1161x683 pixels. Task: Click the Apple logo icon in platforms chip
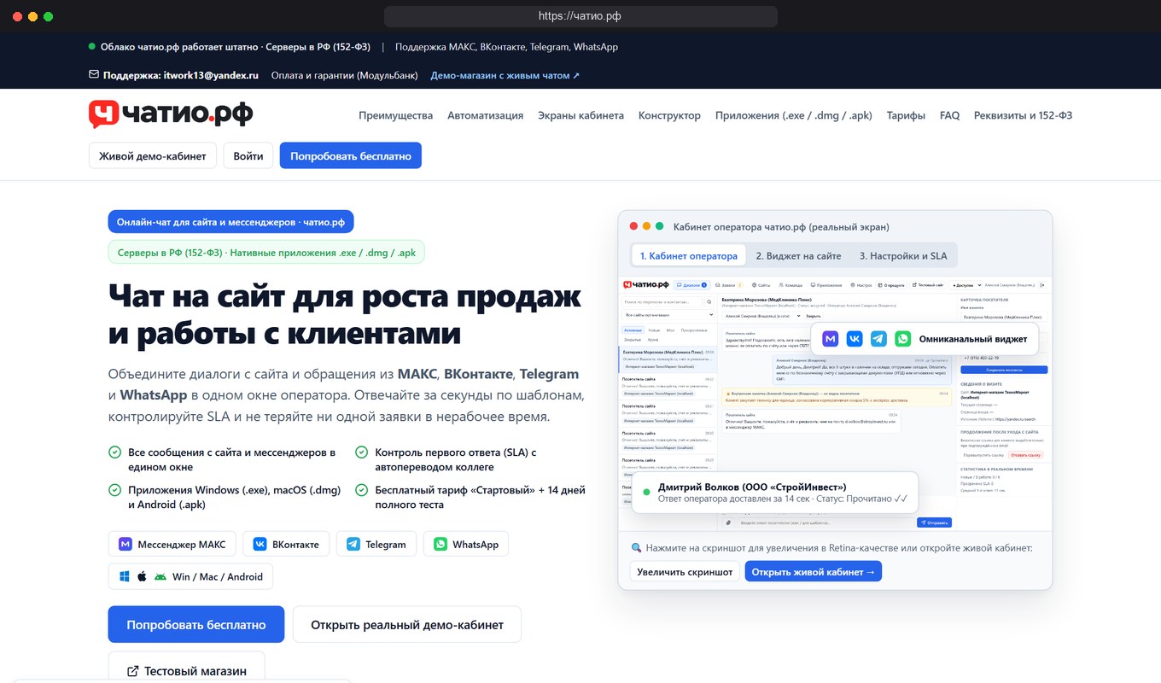(x=143, y=576)
